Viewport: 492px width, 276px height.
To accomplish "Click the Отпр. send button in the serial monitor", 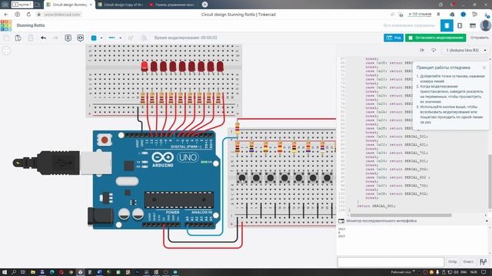I will click(x=452, y=262).
